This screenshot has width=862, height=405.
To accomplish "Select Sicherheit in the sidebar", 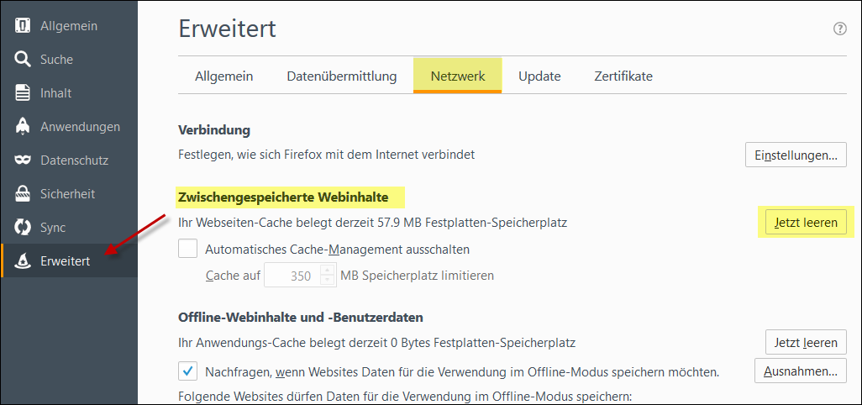I will (x=69, y=194).
